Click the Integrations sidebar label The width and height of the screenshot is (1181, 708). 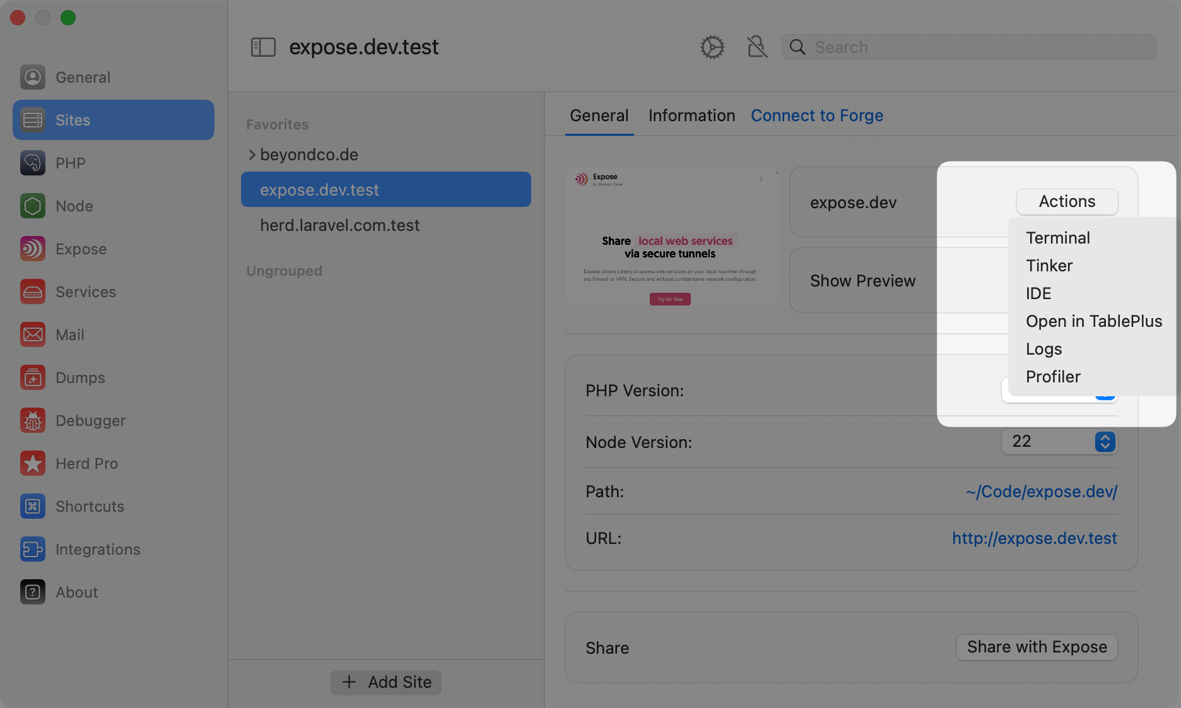(x=98, y=550)
